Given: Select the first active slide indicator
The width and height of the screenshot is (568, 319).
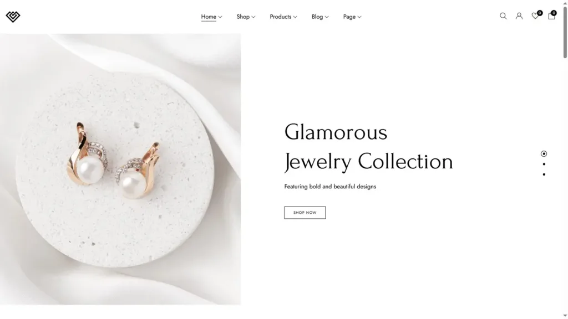Looking at the screenshot, I should click(544, 154).
